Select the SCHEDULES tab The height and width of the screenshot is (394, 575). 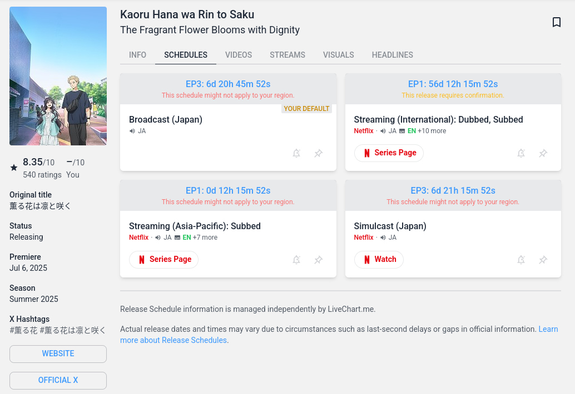coord(186,55)
